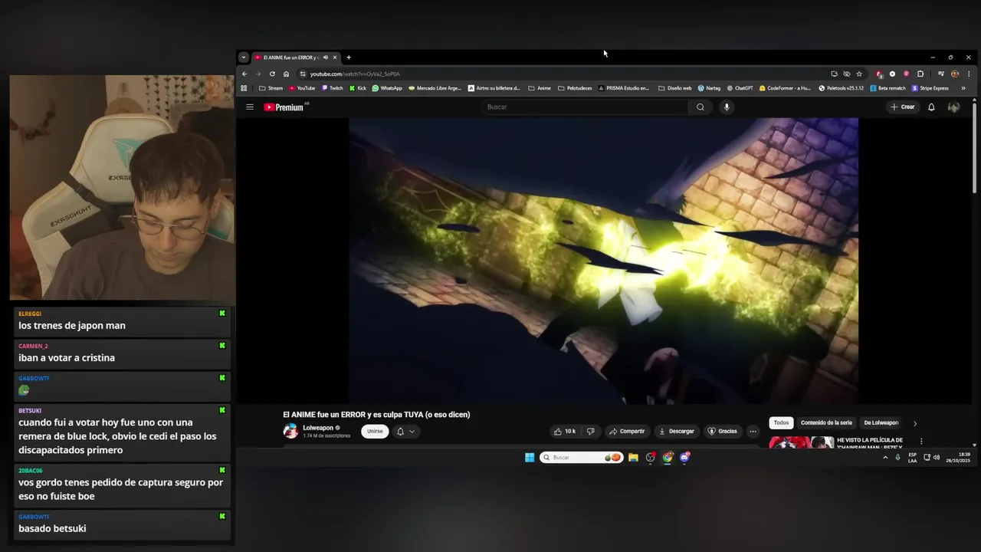Viewport: 981px width, 552px height.
Task: Open the Twitch bookmark
Action: [x=333, y=88]
